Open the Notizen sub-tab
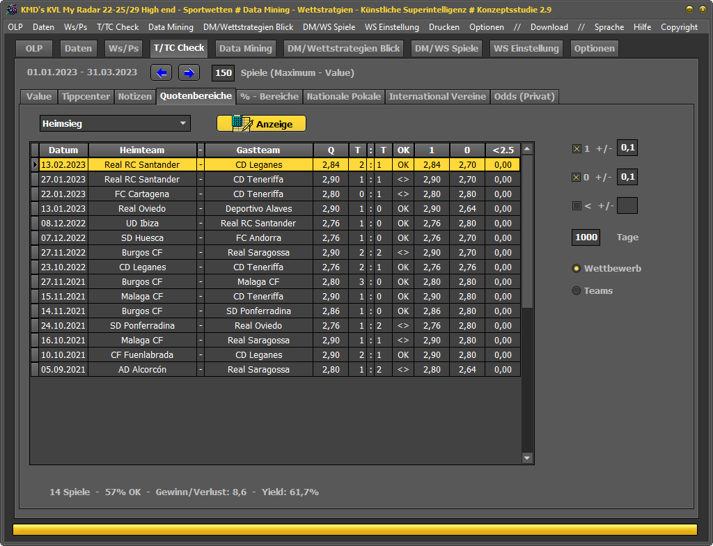713x546 pixels. pyautogui.click(x=134, y=97)
